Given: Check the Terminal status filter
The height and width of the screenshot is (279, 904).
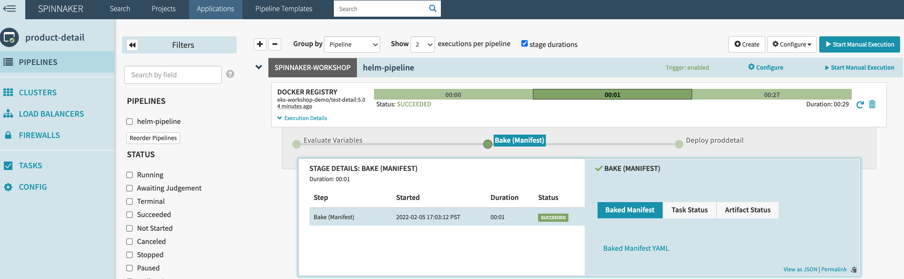Looking at the screenshot, I should [x=130, y=201].
